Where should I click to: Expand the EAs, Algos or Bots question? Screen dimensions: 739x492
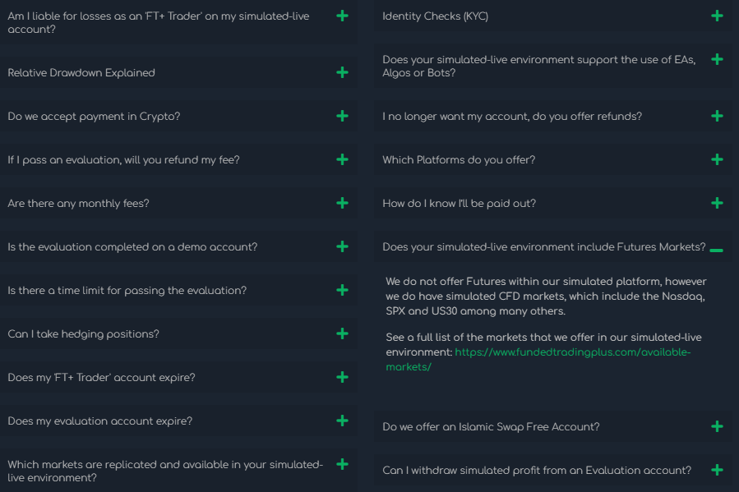(717, 59)
